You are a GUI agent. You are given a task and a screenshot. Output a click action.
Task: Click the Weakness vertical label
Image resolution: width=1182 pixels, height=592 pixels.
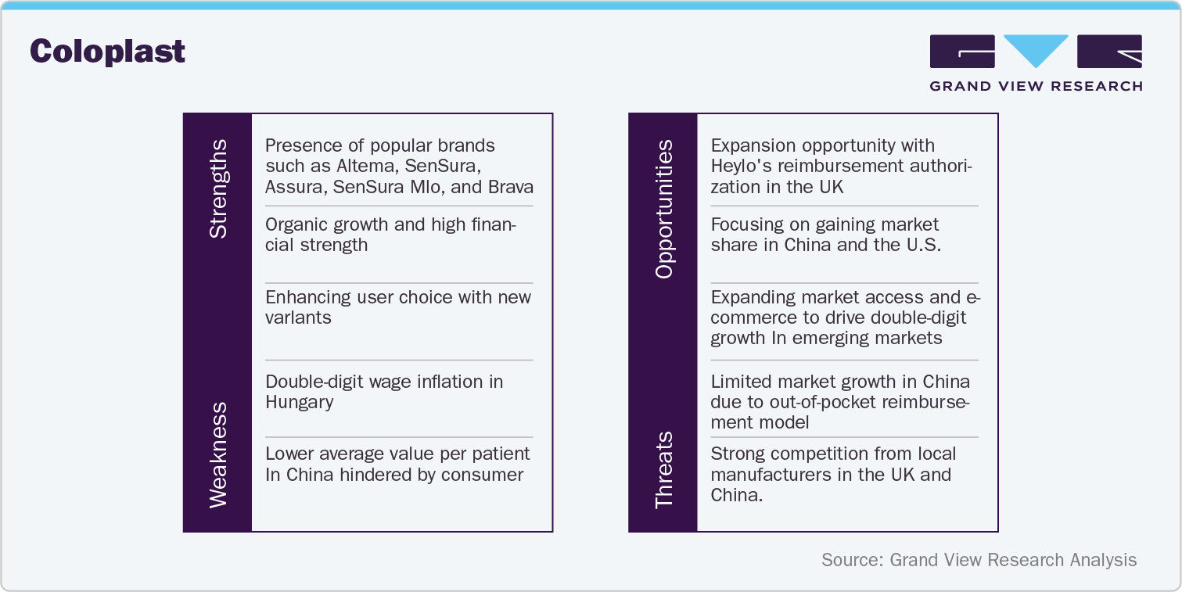[x=218, y=454]
